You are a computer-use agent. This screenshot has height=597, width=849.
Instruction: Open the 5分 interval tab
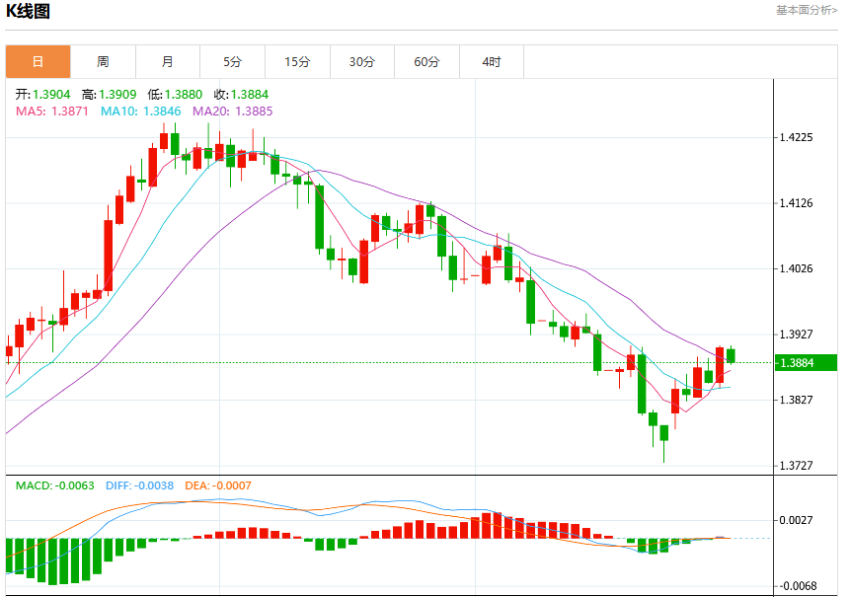pos(232,62)
